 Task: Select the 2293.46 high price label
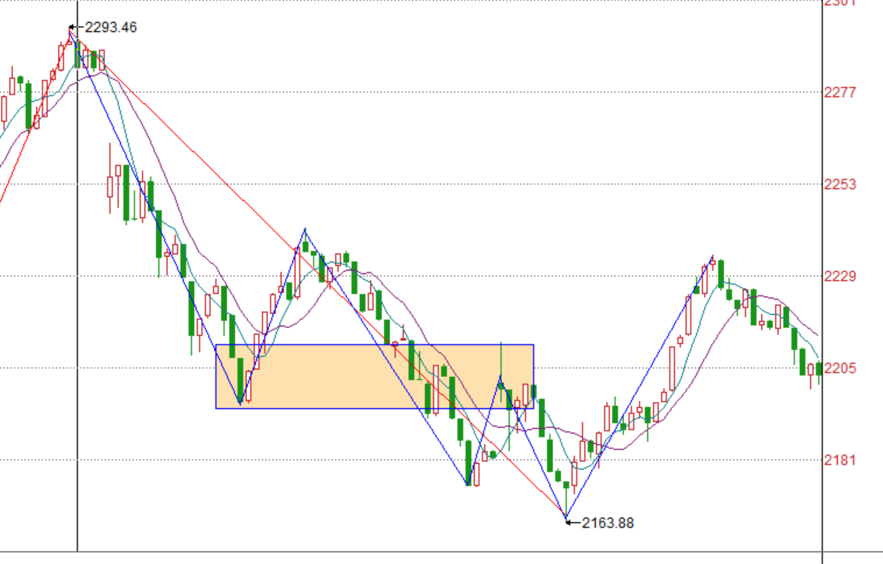click(x=111, y=28)
